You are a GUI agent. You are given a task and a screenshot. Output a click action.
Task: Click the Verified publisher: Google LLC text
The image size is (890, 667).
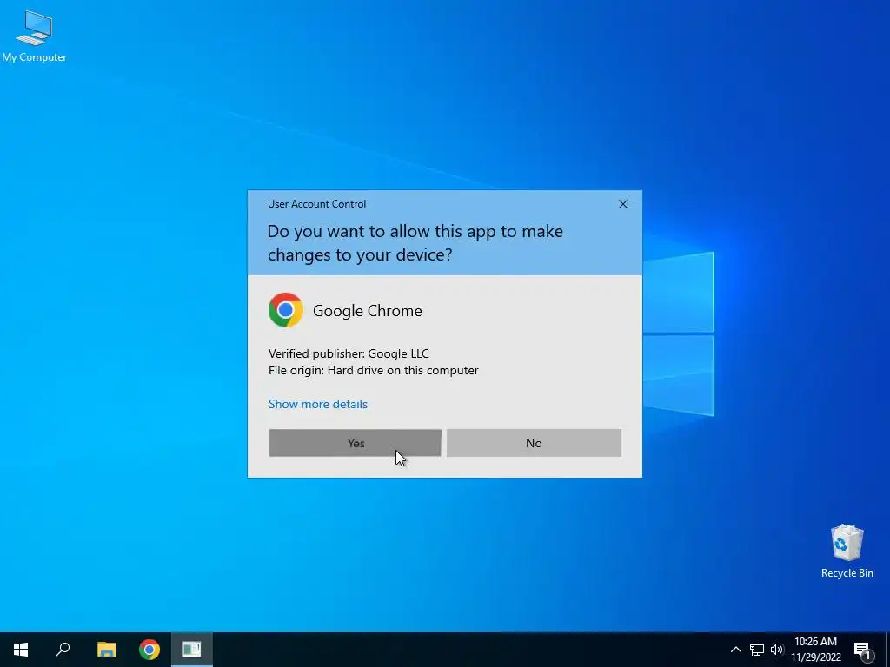coord(349,353)
